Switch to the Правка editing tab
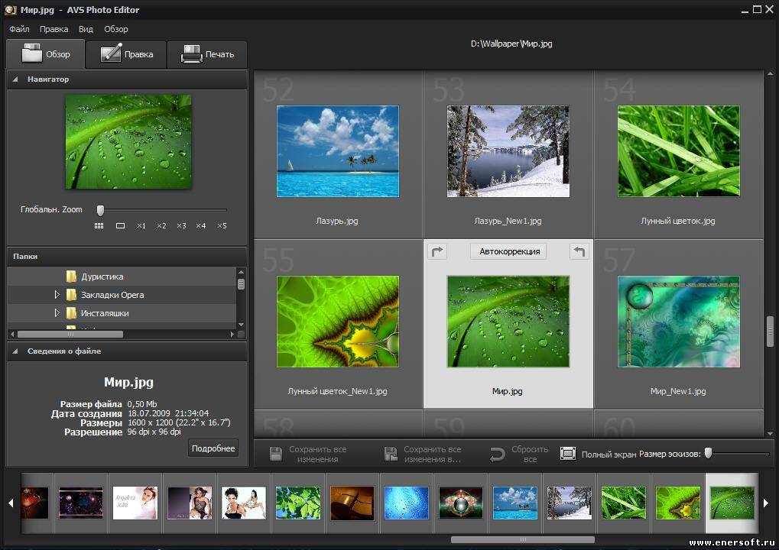 [126, 54]
